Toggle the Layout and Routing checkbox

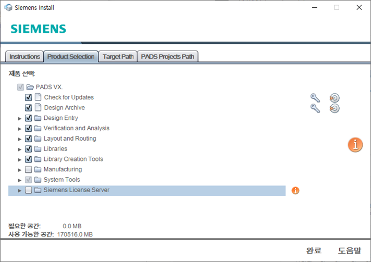click(28, 139)
